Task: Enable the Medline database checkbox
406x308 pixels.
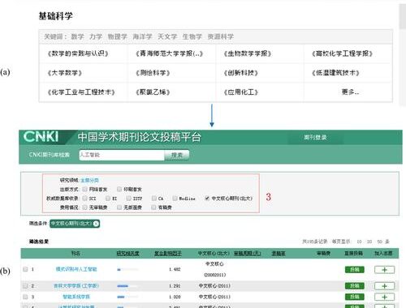Action: point(175,199)
